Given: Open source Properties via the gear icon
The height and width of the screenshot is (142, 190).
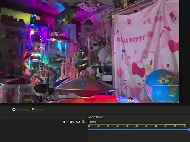Looking at the screenshot, I should point(14,110).
